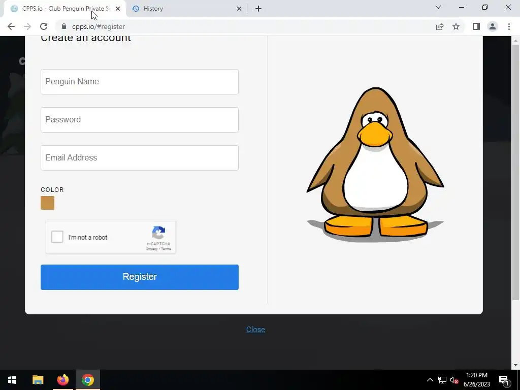Viewport: 520px width, 390px height.
Task: Switch to the History tab
Action: 187,9
